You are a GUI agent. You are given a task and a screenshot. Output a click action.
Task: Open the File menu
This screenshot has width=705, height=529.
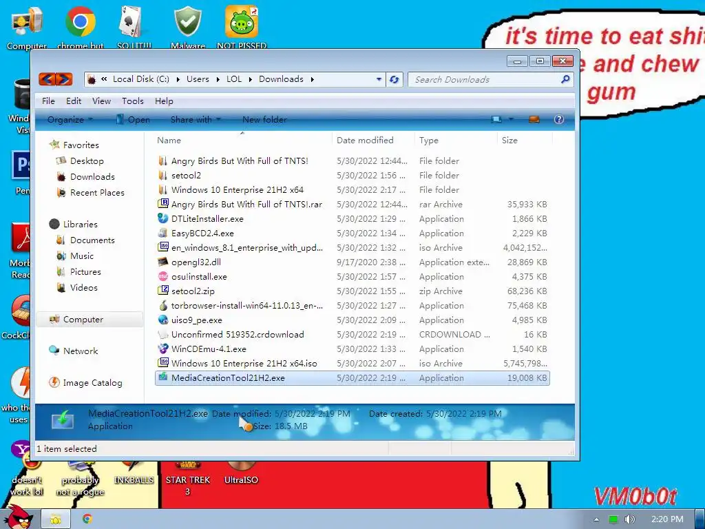pos(48,101)
